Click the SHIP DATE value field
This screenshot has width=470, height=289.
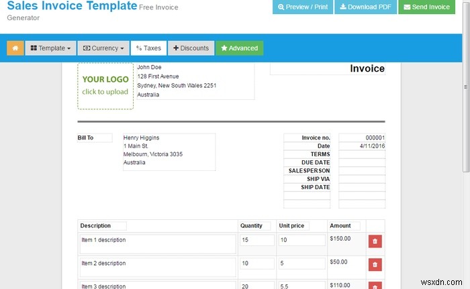362,187
